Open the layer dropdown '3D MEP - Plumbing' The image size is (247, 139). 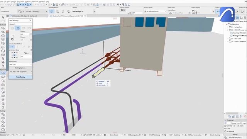37,11
